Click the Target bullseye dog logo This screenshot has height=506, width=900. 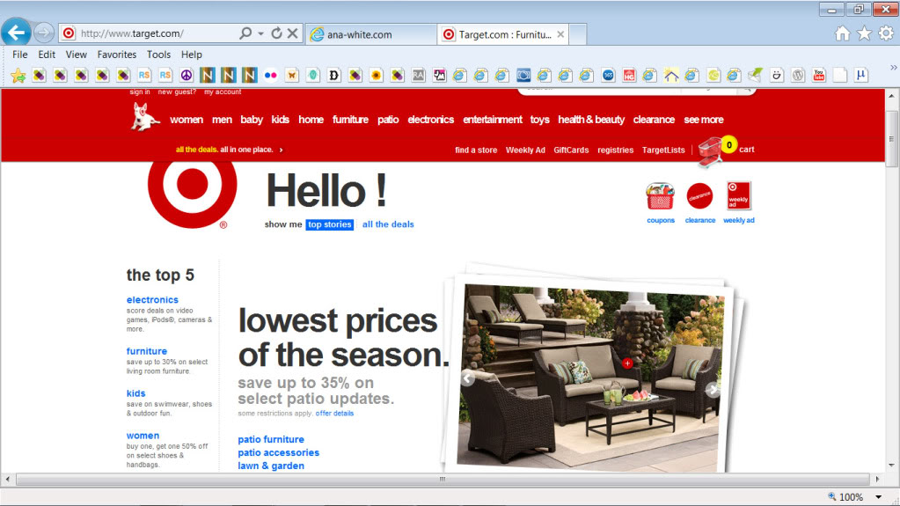pos(144,117)
